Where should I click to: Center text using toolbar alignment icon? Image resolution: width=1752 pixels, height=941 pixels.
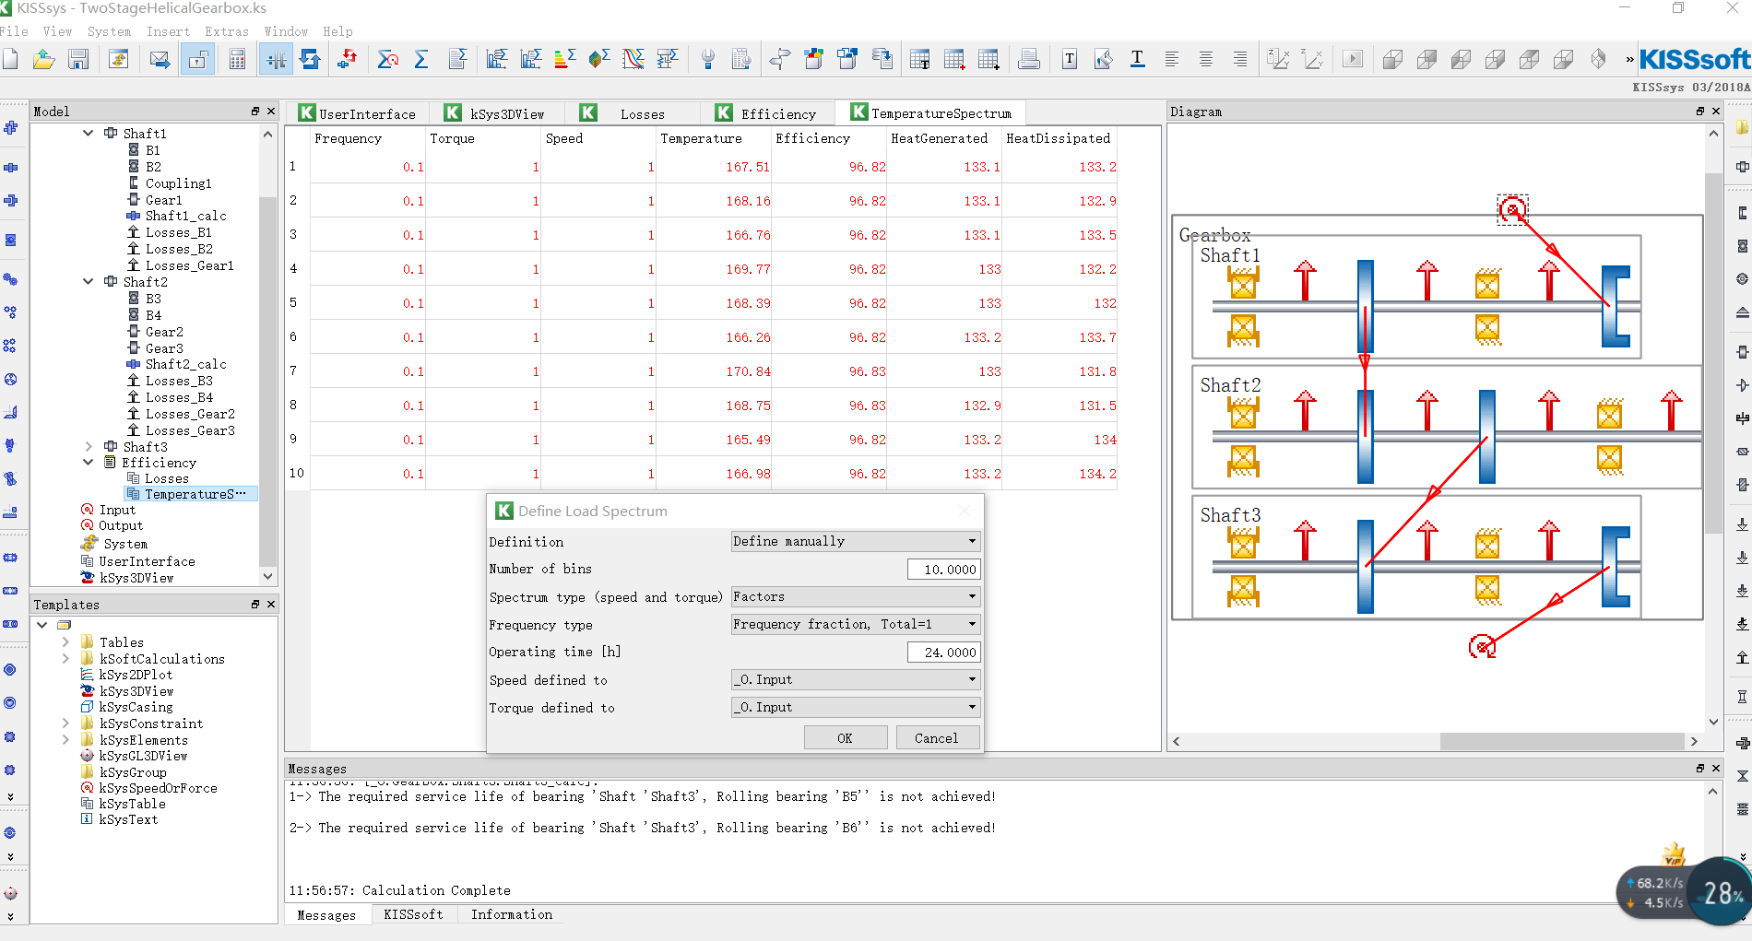point(1206,60)
